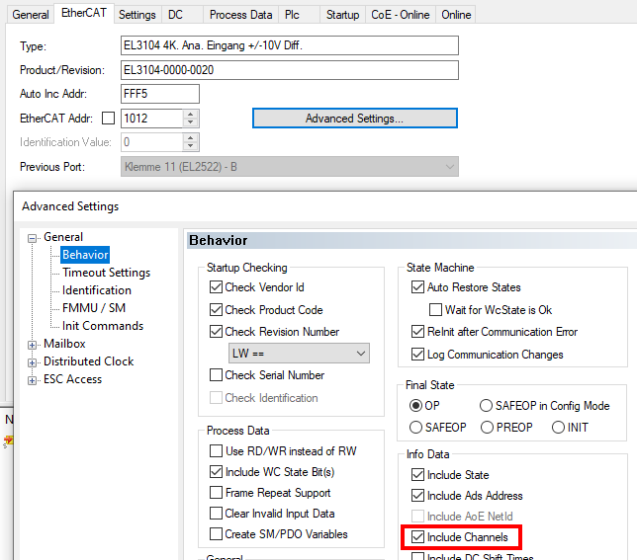Image resolution: width=637 pixels, height=560 pixels.
Task: Collapse the General tree node
Action: tap(32, 238)
